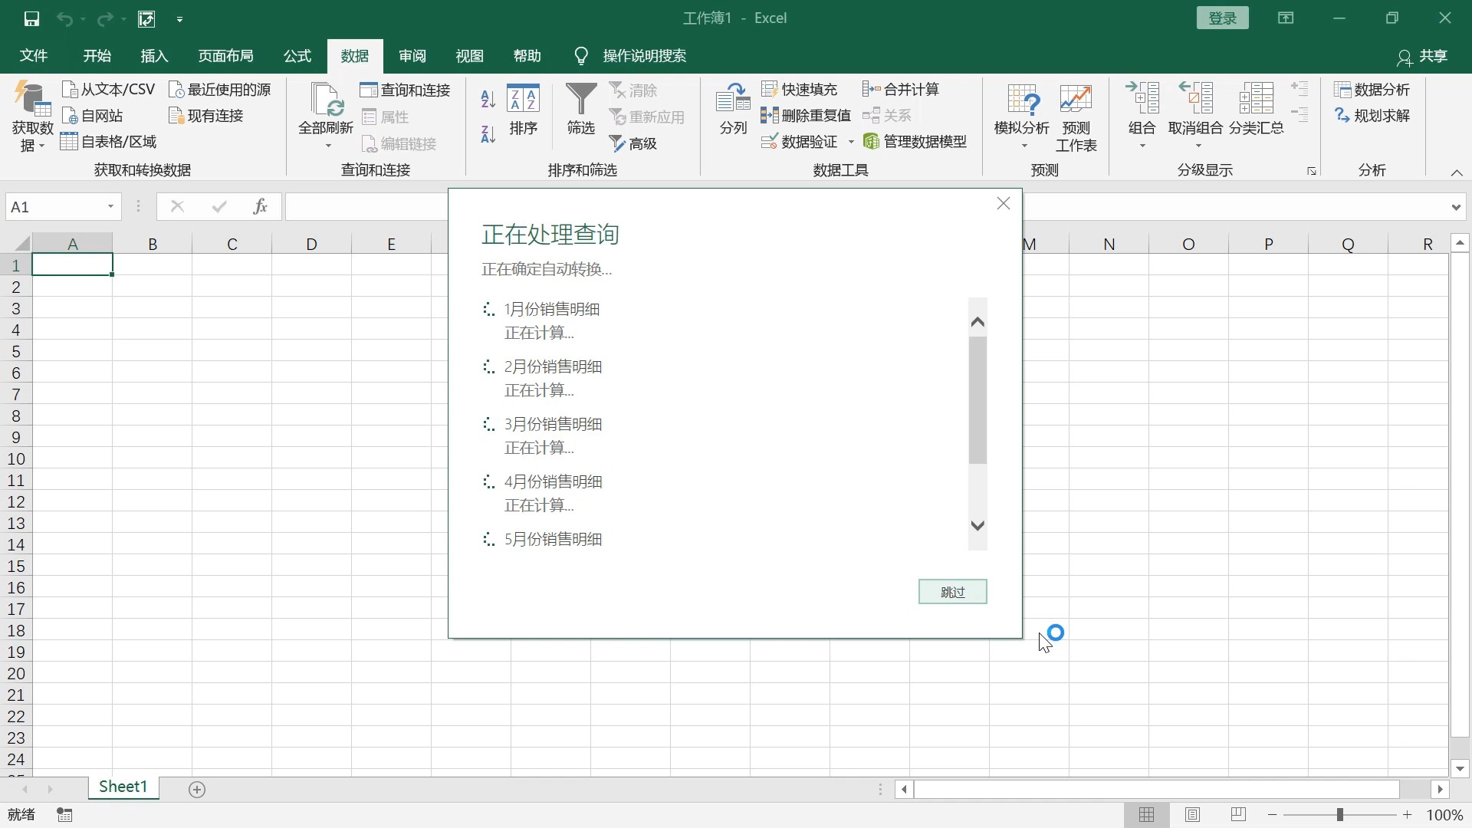Expand the Name Box dropdown
This screenshot has width=1472, height=828.
click(x=109, y=206)
